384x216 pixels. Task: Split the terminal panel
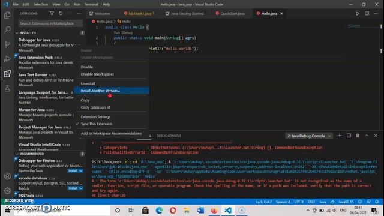349,136
